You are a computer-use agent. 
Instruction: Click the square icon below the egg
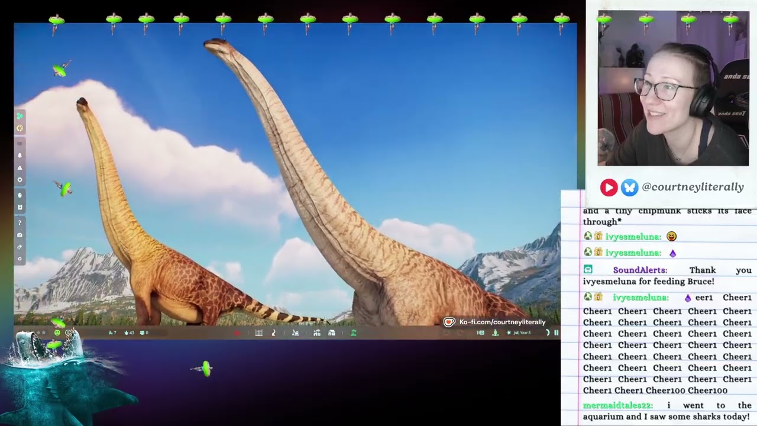[20, 207]
